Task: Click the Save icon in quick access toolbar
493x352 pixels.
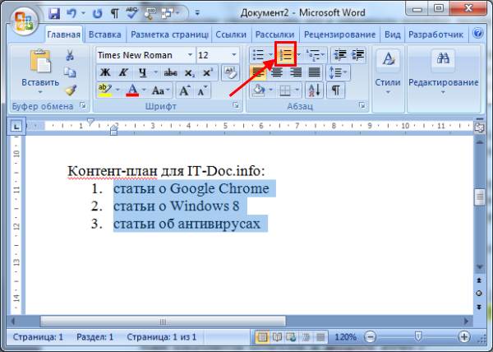Action: click(54, 14)
